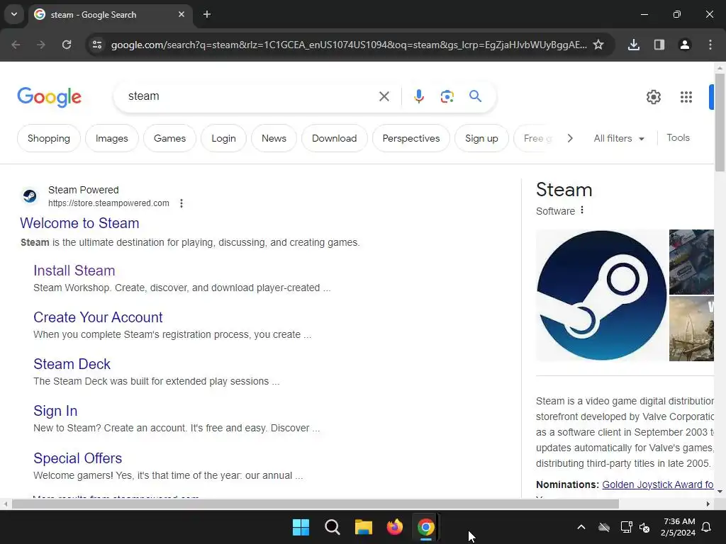Open the Windows Start menu
The width and height of the screenshot is (726, 544).
[301, 527]
